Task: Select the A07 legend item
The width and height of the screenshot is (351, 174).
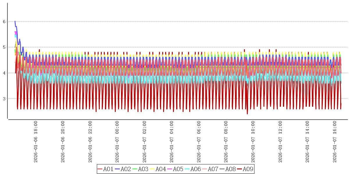Action: coord(210,169)
